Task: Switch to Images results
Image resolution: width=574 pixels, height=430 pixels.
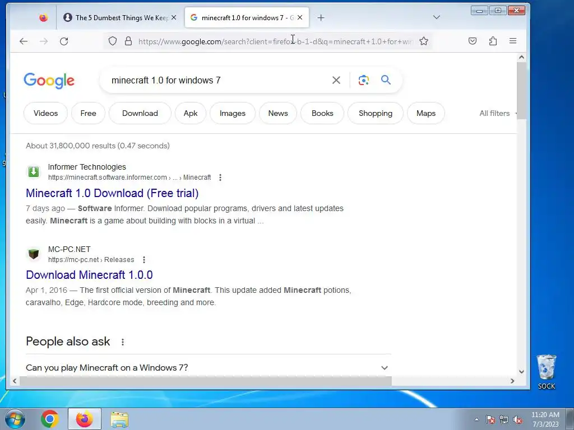Action: click(x=233, y=113)
